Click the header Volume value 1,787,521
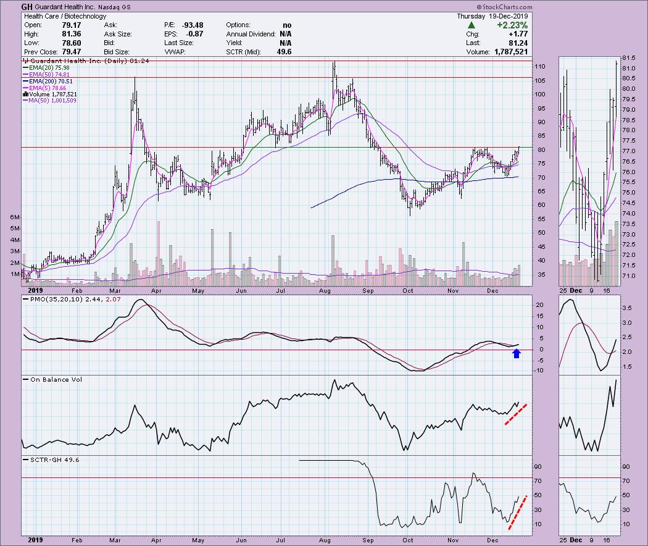This screenshot has width=648, height=546. coord(511,52)
